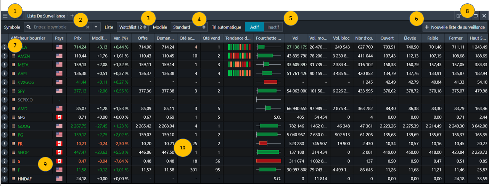Clear the symbol search field with X
The width and height of the screenshot is (489, 186).
click(x=87, y=27)
